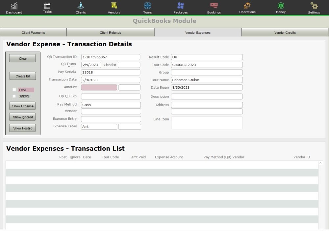
Task: Check the IGNORE option
Action: click(x=14, y=96)
